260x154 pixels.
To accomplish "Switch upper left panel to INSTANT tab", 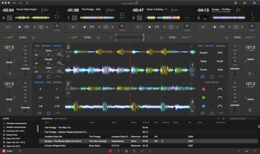I will (46, 46).
